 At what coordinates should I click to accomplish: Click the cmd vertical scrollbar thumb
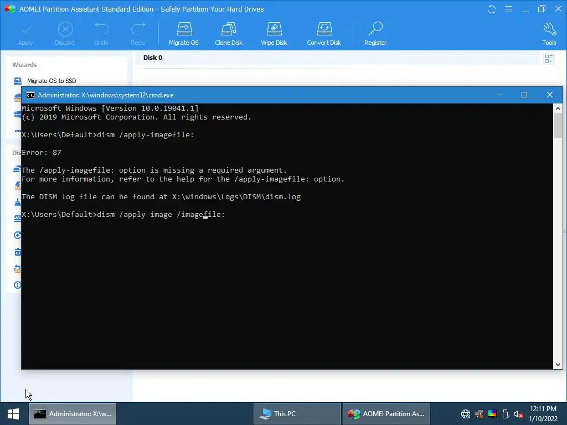point(558,125)
